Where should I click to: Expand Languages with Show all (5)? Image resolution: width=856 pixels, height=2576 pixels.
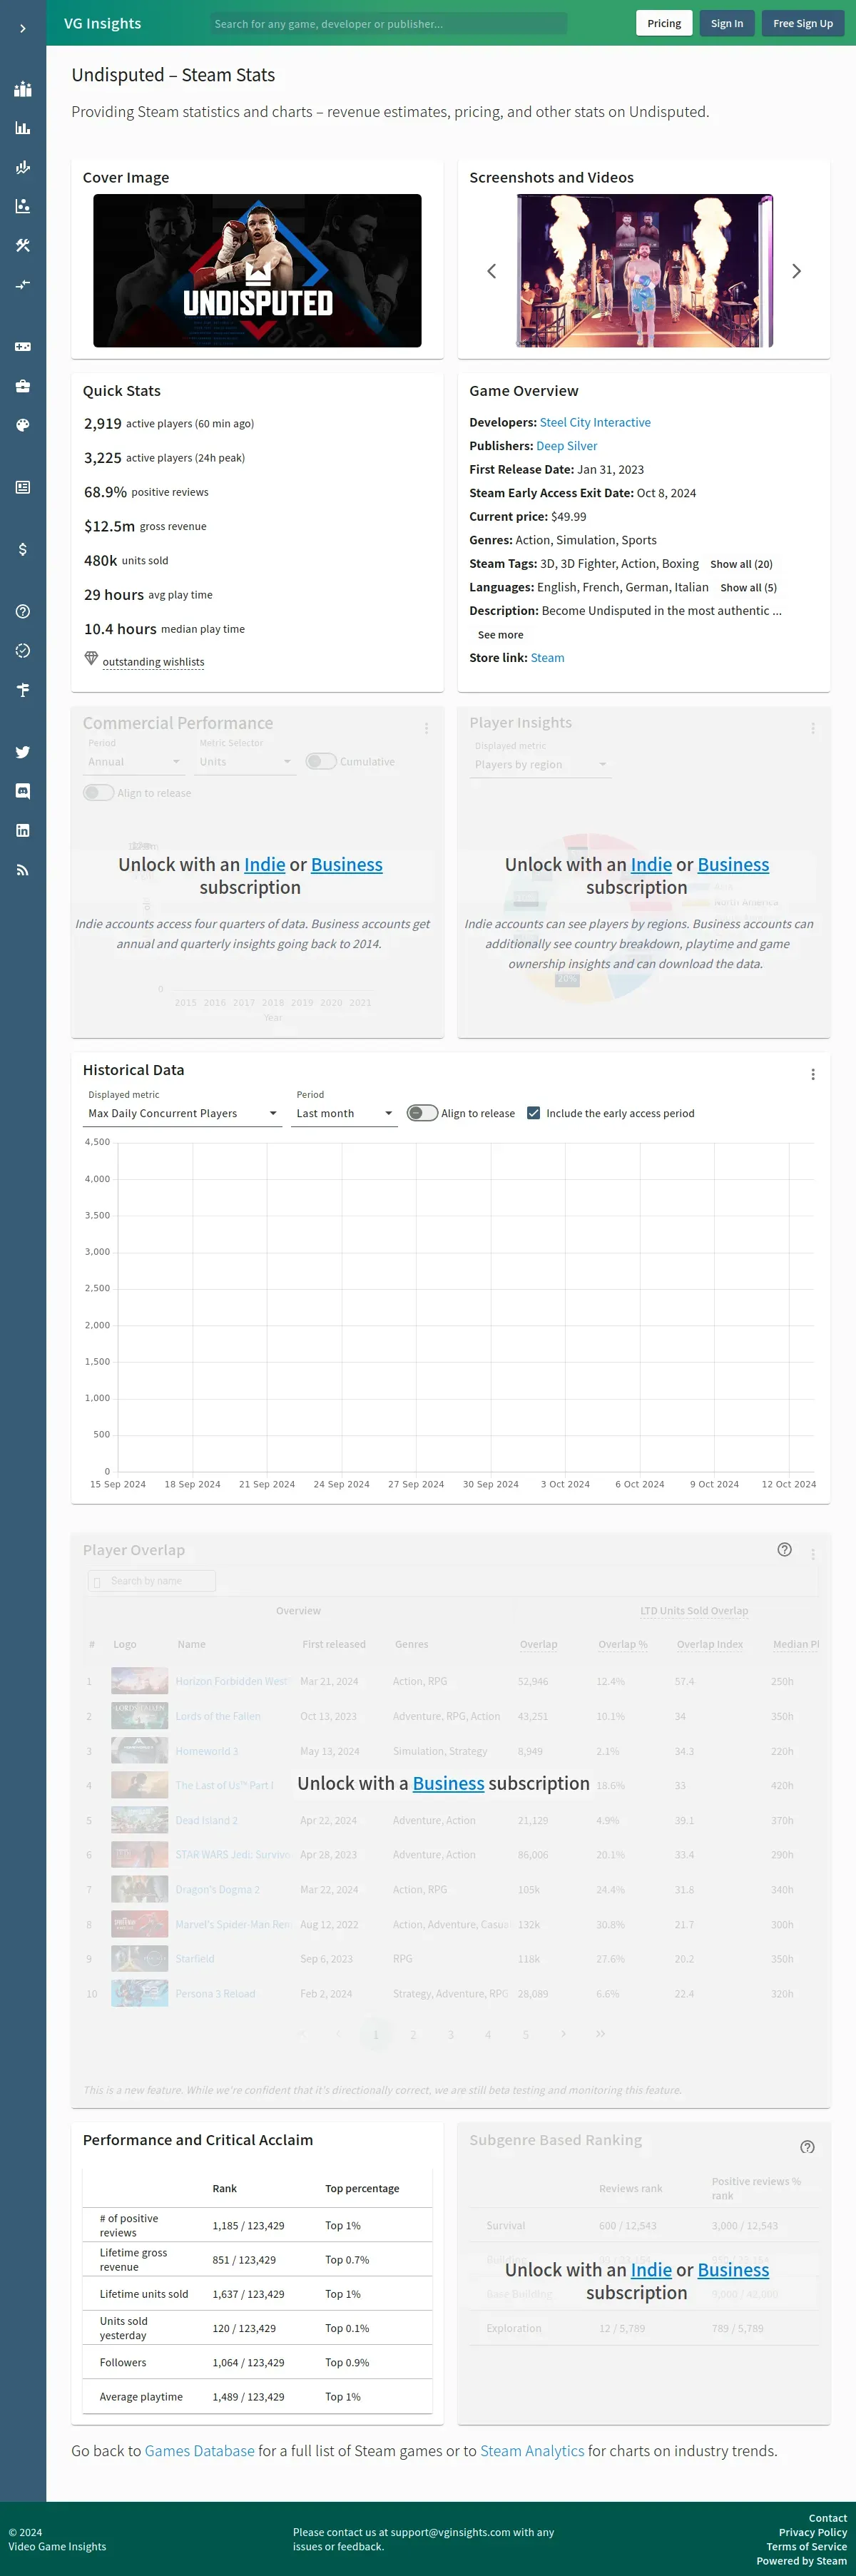(x=748, y=588)
